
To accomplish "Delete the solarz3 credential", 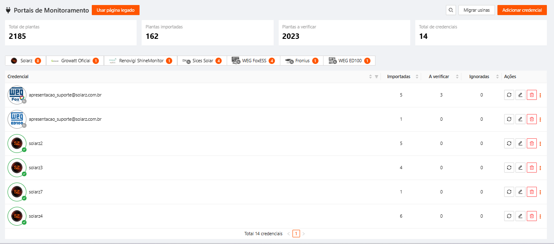I will 531,168.
